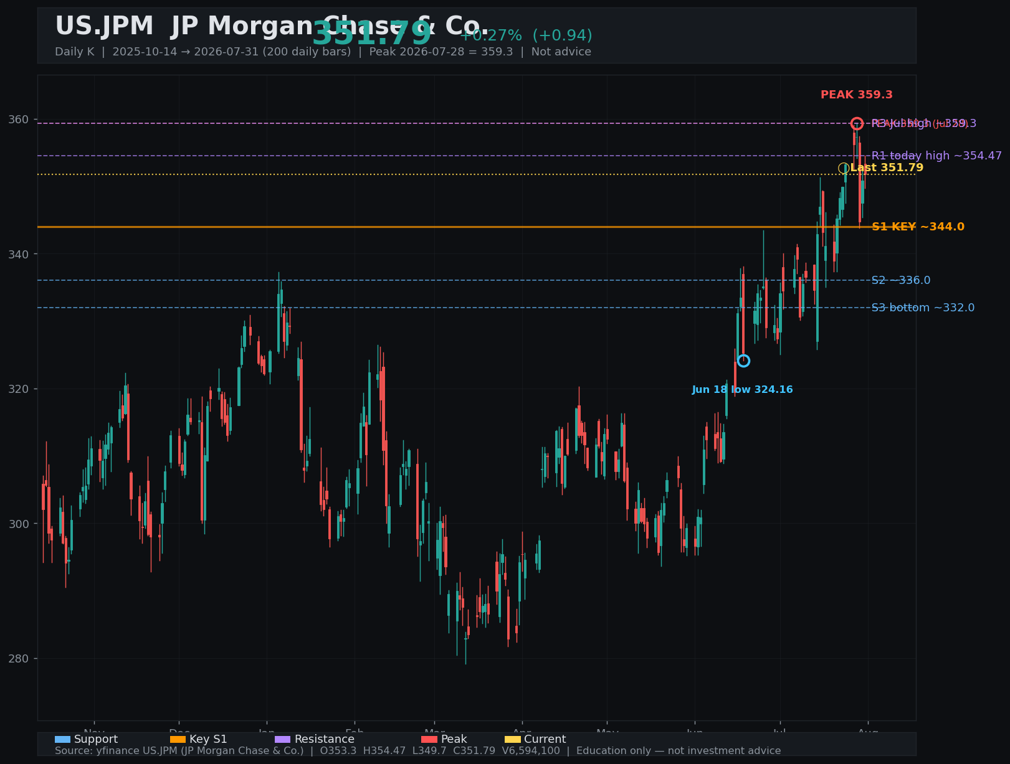Click the "Key S1" legend label

(x=208, y=739)
